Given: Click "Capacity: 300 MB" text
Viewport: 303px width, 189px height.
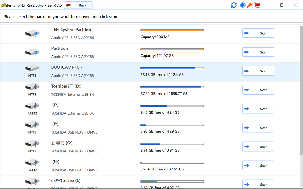Looking at the screenshot, I should click(x=155, y=37).
